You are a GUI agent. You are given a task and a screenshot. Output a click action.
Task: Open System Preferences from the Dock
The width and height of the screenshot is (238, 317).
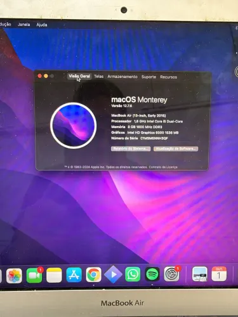tap(171, 274)
